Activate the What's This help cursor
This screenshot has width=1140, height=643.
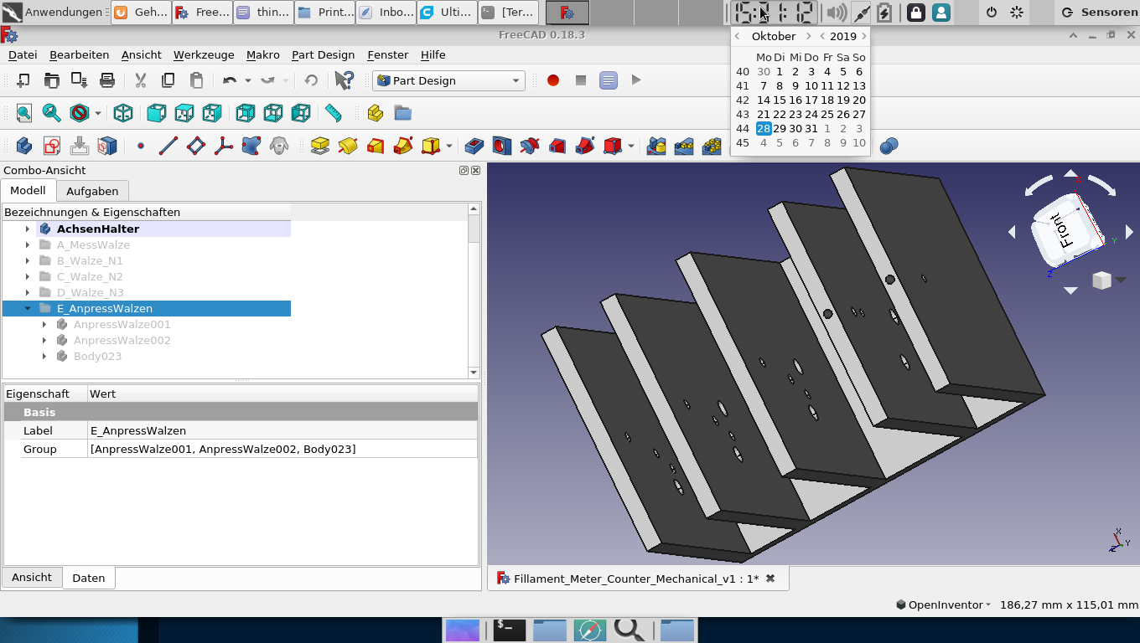point(345,80)
